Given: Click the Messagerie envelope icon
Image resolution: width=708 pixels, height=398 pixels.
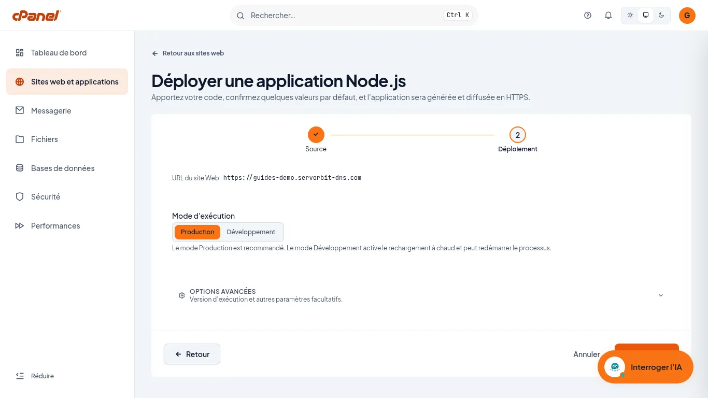Looking at the screenshot, I should point(20,110).
